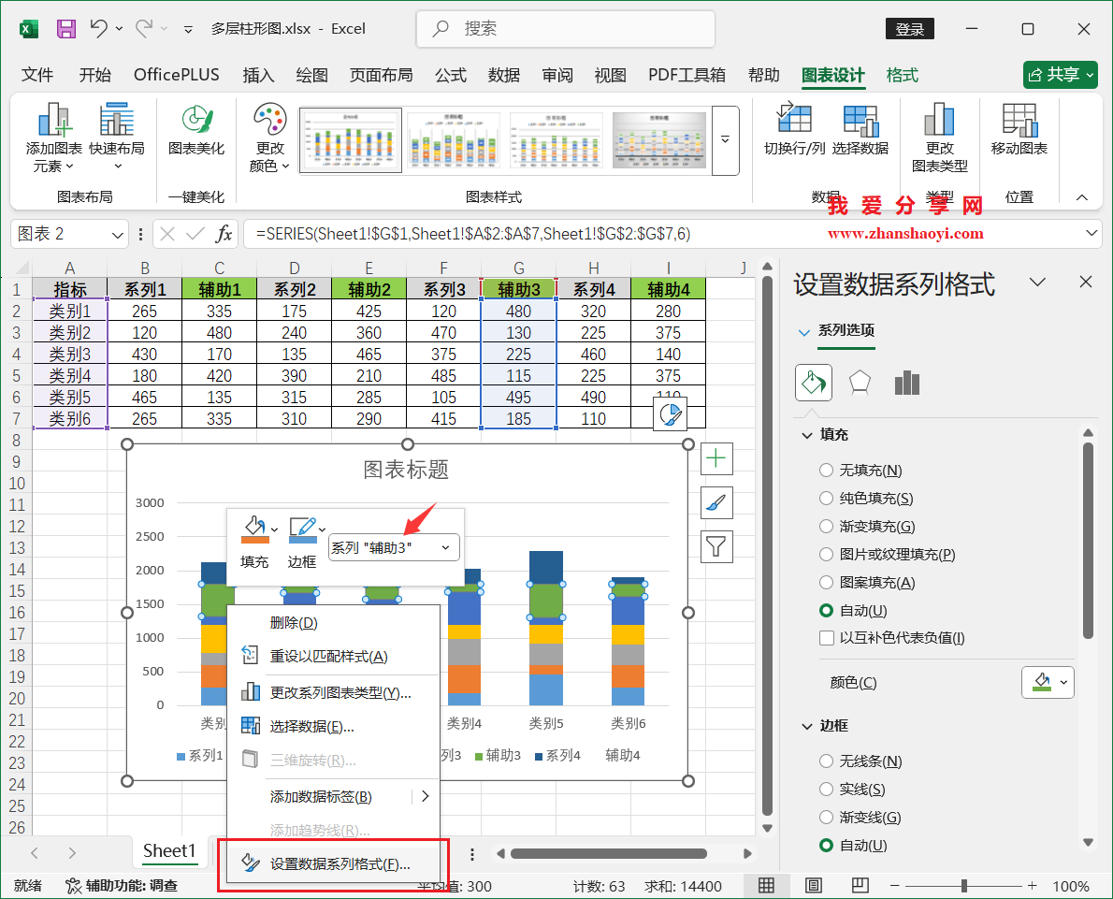Open the Format (格式) ribbon tab
This screenshot has height=899, width=1113.
903,75
